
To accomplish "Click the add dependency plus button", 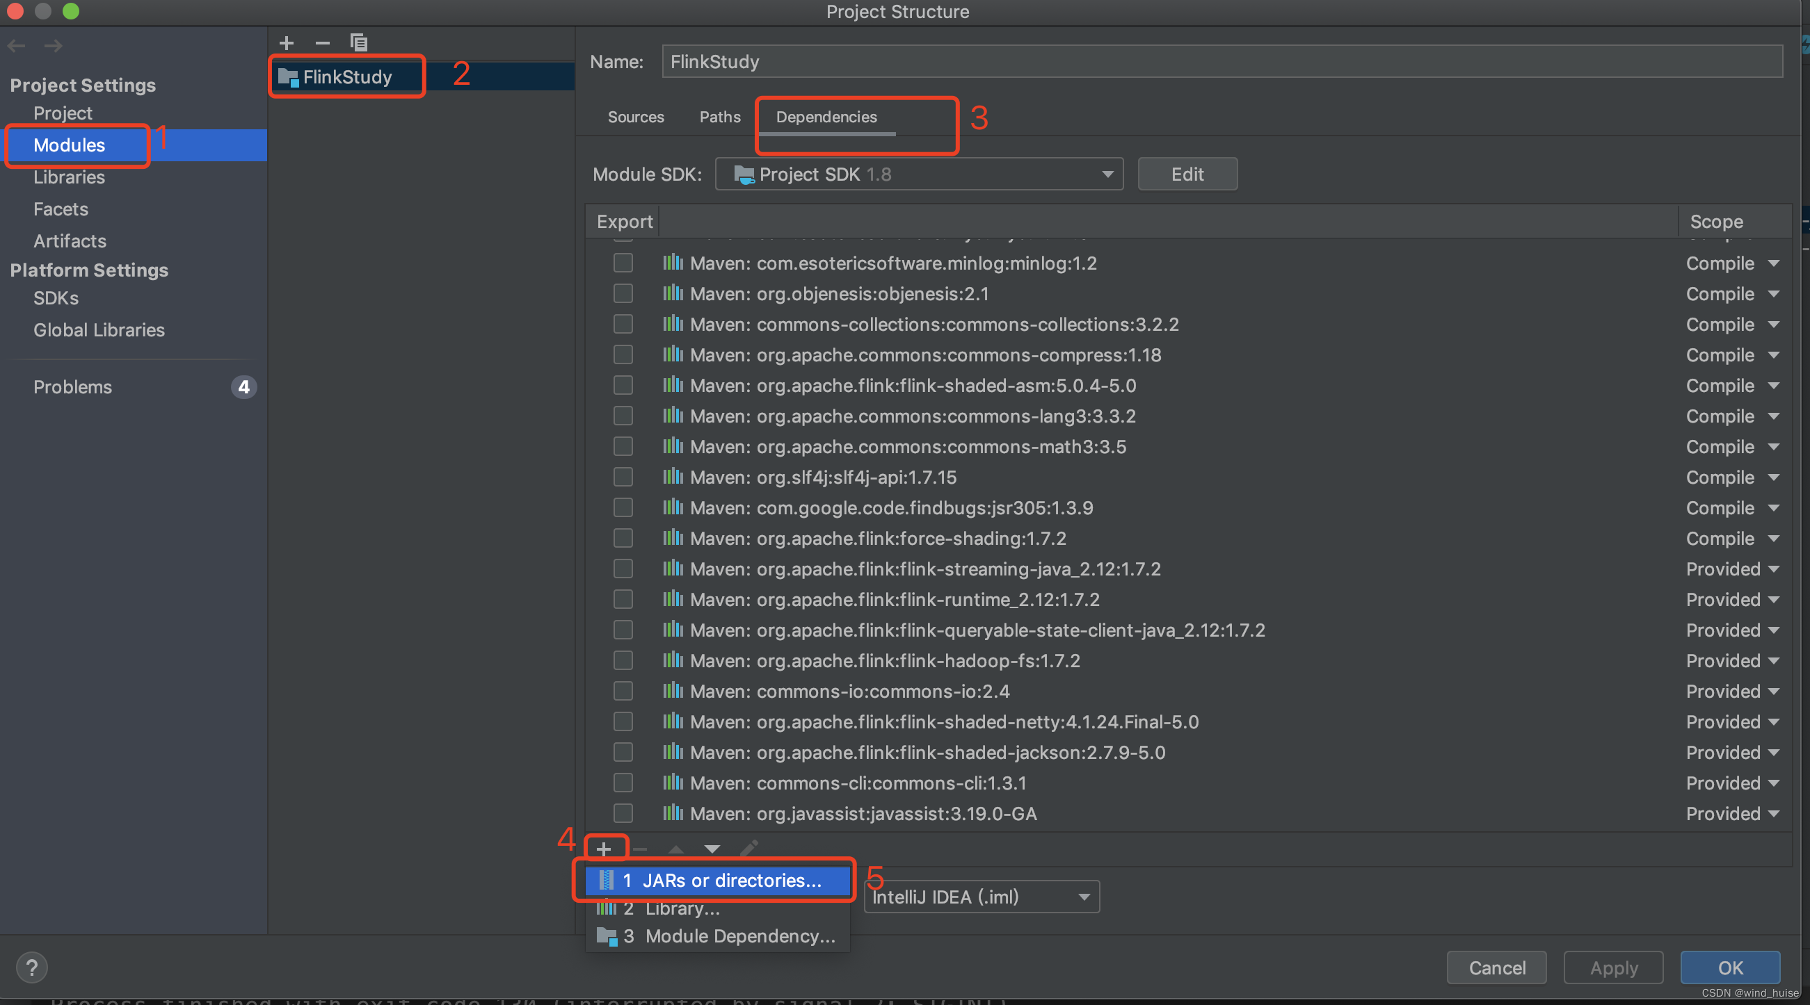I will (x=604, y=849).
